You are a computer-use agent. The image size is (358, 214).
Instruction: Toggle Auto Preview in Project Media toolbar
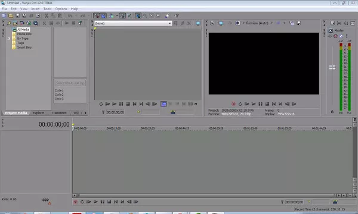(x=80, y=23)
